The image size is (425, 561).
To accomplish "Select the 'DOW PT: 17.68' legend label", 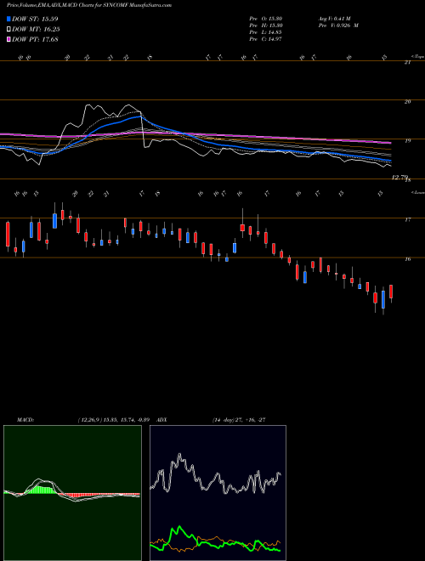I will tap(35, 39).
